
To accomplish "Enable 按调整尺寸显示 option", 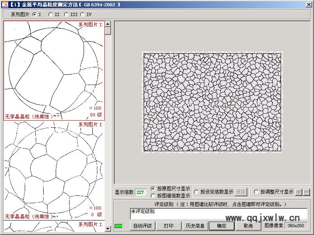I will coord(257,192).
